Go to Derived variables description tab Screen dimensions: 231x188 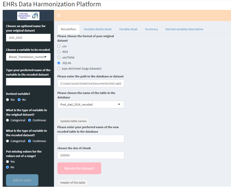click(184, 29)
